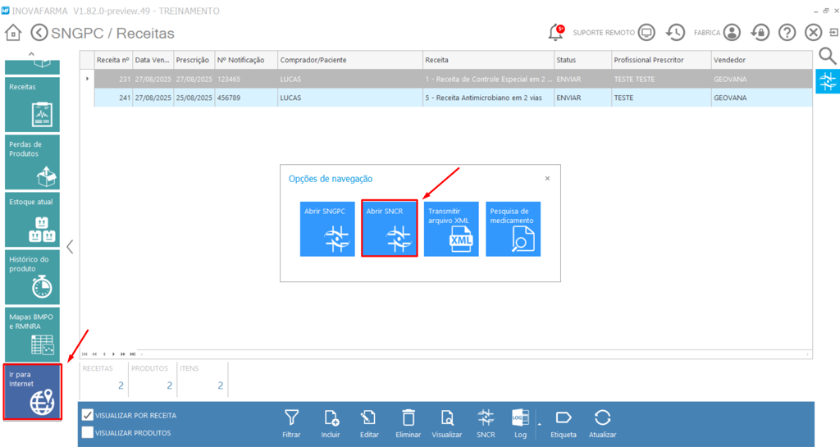Click the logout exit icon at top right

833,33
